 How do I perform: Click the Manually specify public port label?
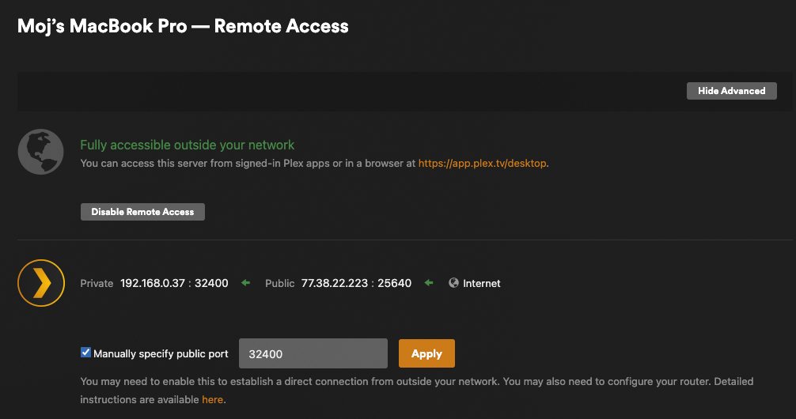[161, 353]
